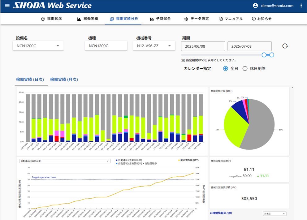This screenshot has width=307, height=220.
Task: Click the start date field 2025/06/08
Action: point(203,46)
